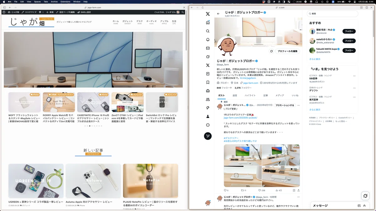This screenshot has width=376, height=211.
Task: Open Bookmarks icon in X sidebar
Action: point(208,83)
